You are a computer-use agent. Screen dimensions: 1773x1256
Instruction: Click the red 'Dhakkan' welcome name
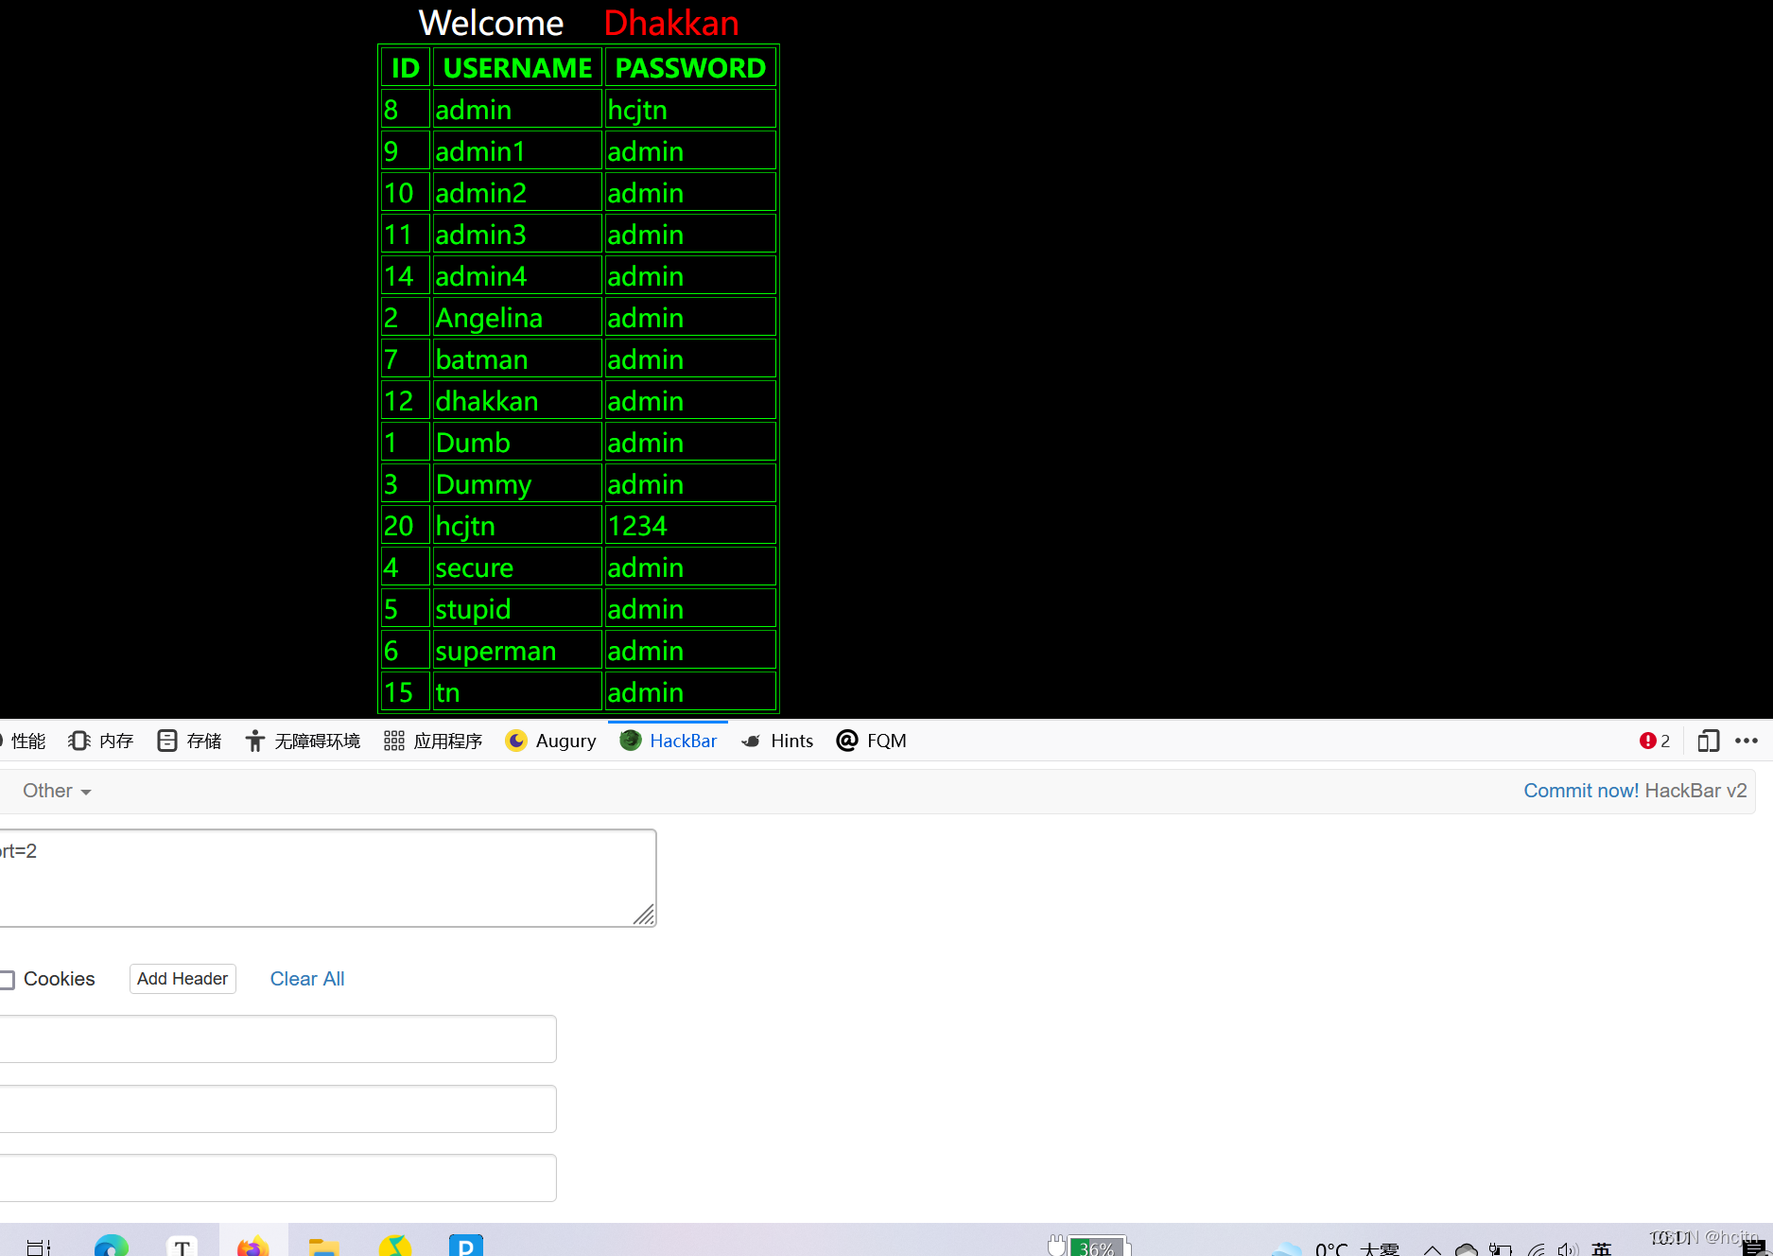671,23
